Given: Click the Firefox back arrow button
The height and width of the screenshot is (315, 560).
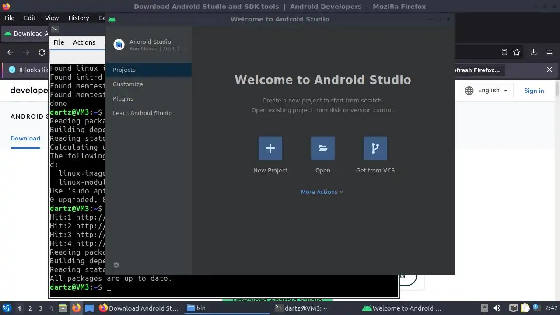Looking at the screenshot, I should click(10, 52).
